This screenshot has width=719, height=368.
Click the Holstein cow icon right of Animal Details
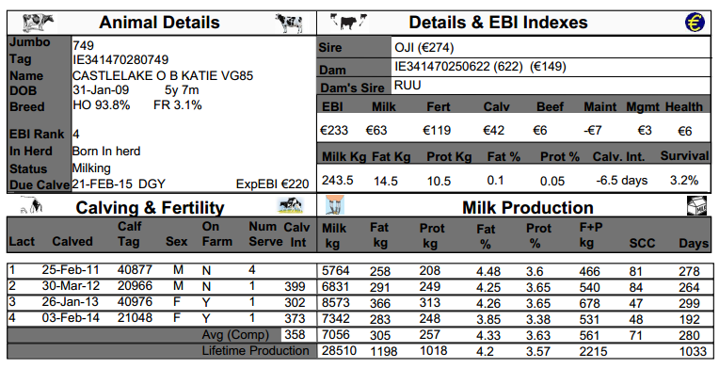coord(289,23)
